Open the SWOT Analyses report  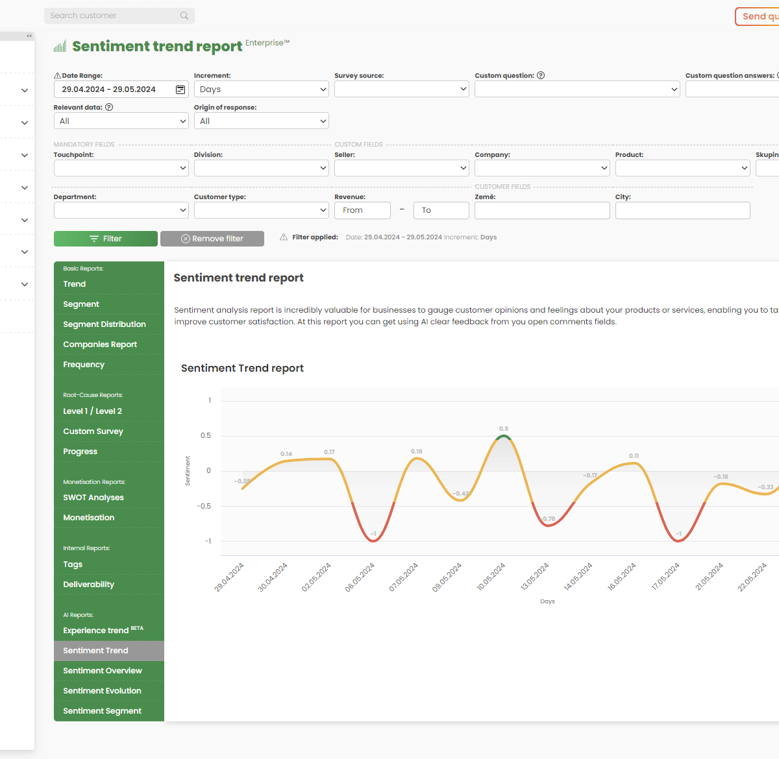[93, 497]
